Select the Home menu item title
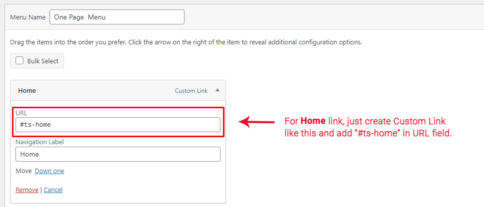Viewport: 484px width, 207px height. click(27, 91)
